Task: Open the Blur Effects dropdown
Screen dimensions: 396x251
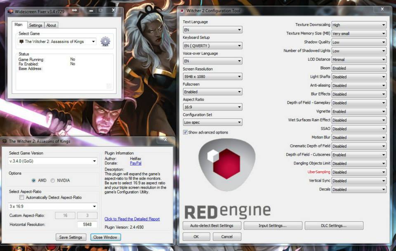Action: pyautogui.click(x=359, y=94)
